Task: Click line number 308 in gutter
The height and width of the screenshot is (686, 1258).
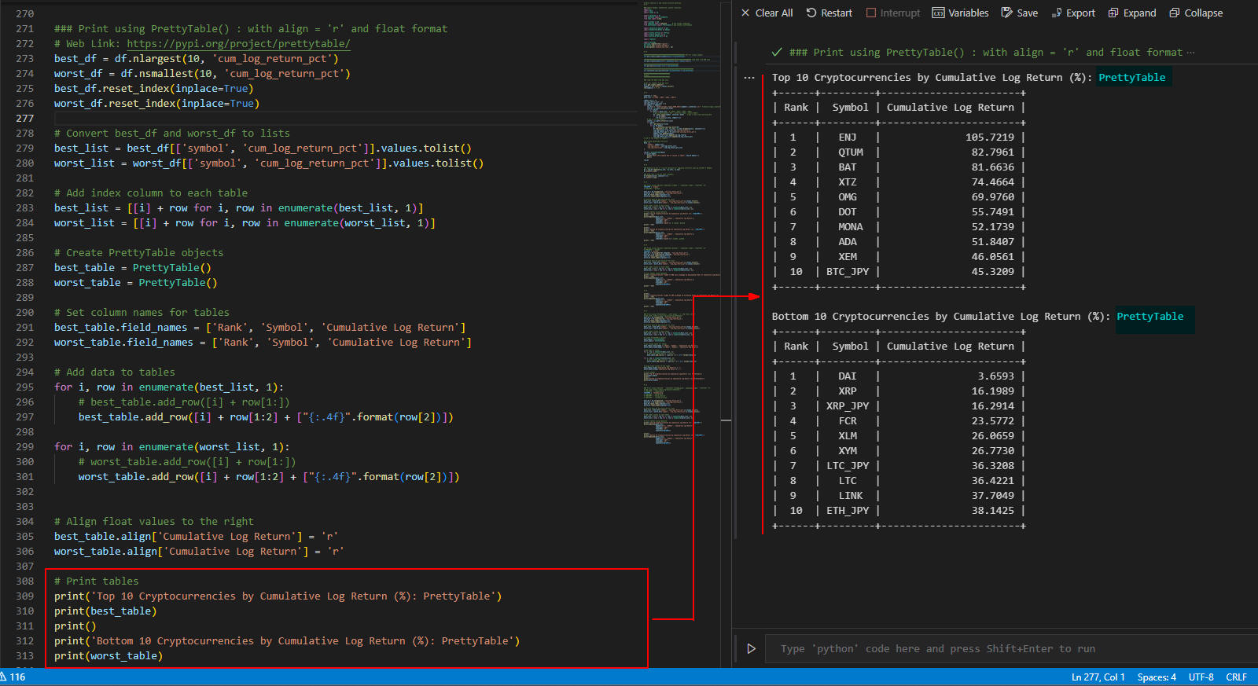Action: pyautogui.click(x=24, y=581)
